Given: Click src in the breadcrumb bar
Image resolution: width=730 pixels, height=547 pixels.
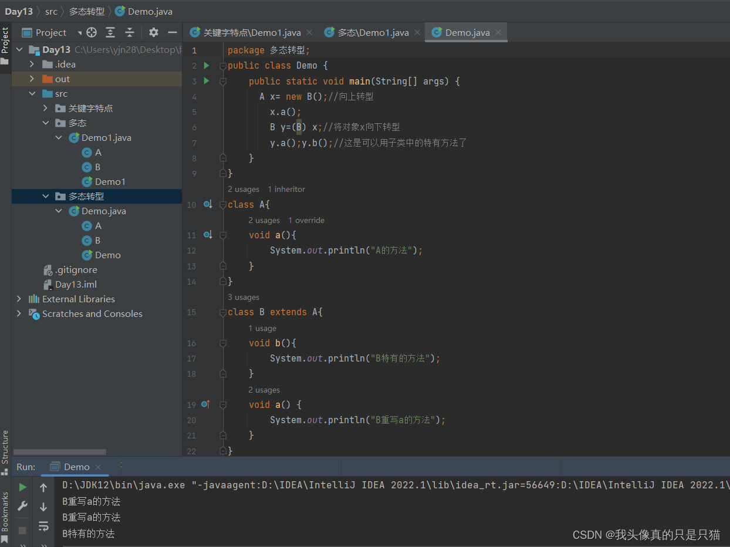Looking at the screenshot, I should coord(52,11).
